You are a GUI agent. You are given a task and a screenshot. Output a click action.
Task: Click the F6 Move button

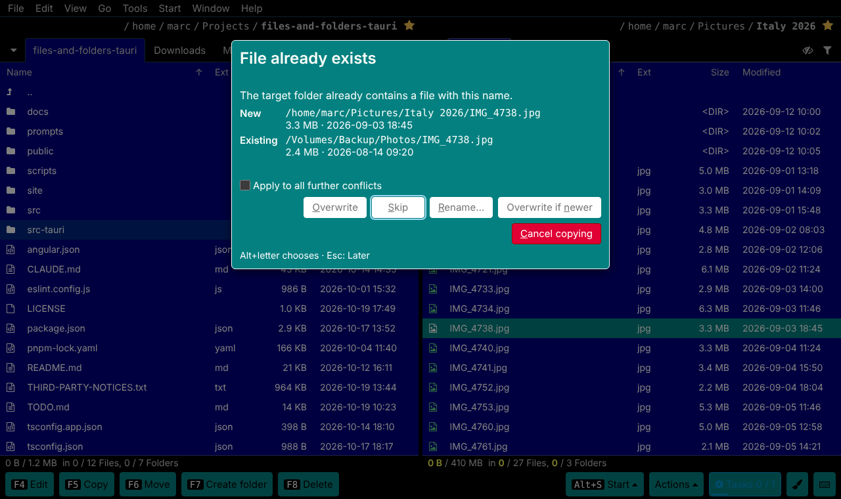(x=148, y=485)
